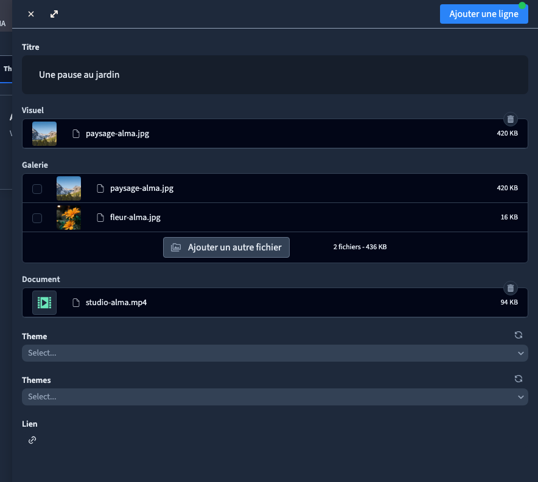
Task: Click the file icon beside fleur-alma.jpg
Action: [x=100, y=218]
